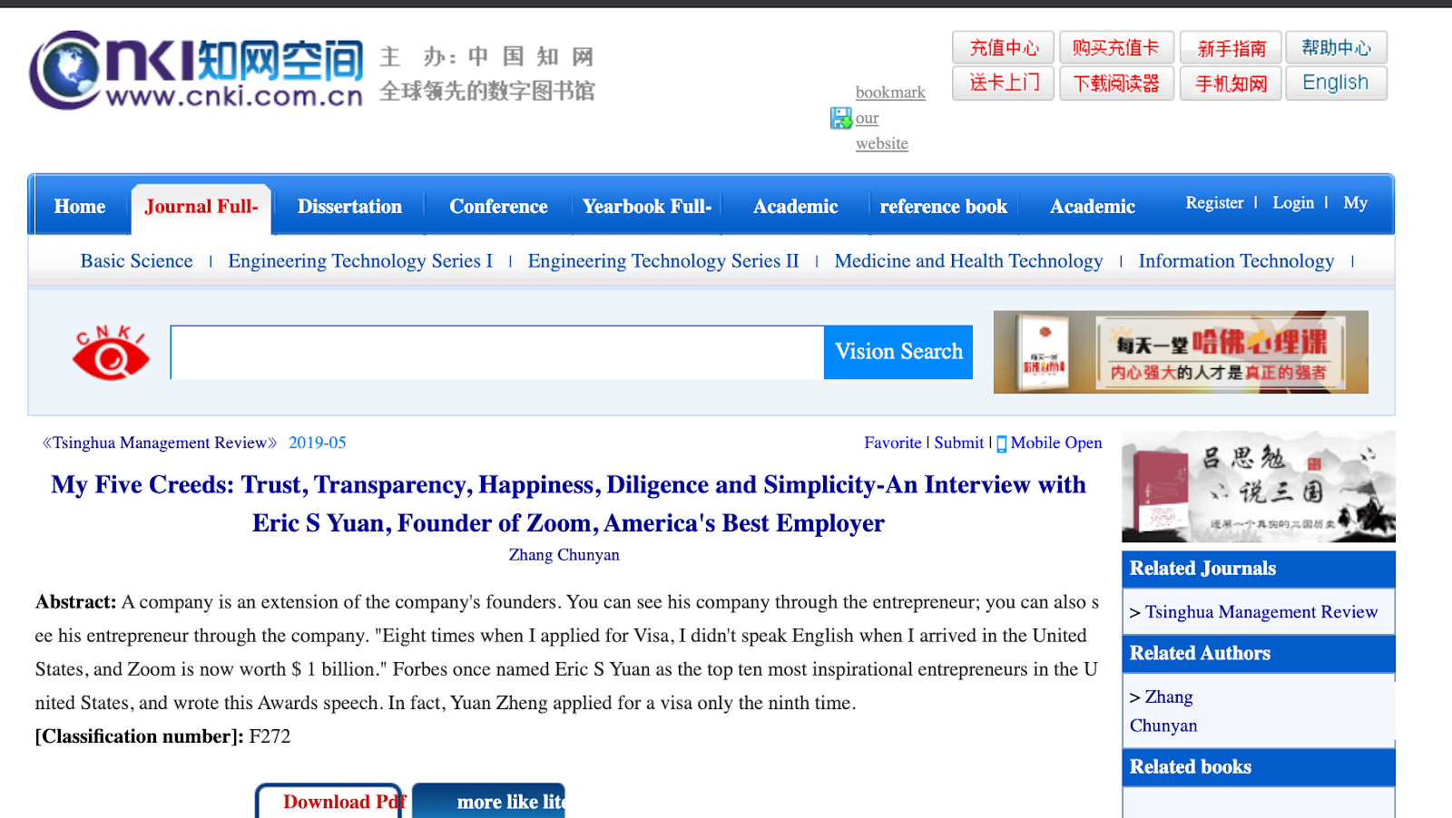Go to the Yearbook Full- tab

647,207
